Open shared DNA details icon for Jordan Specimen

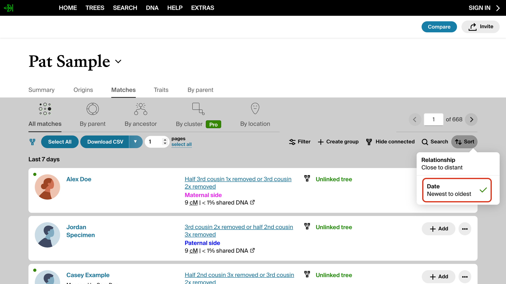click(252, 250)
